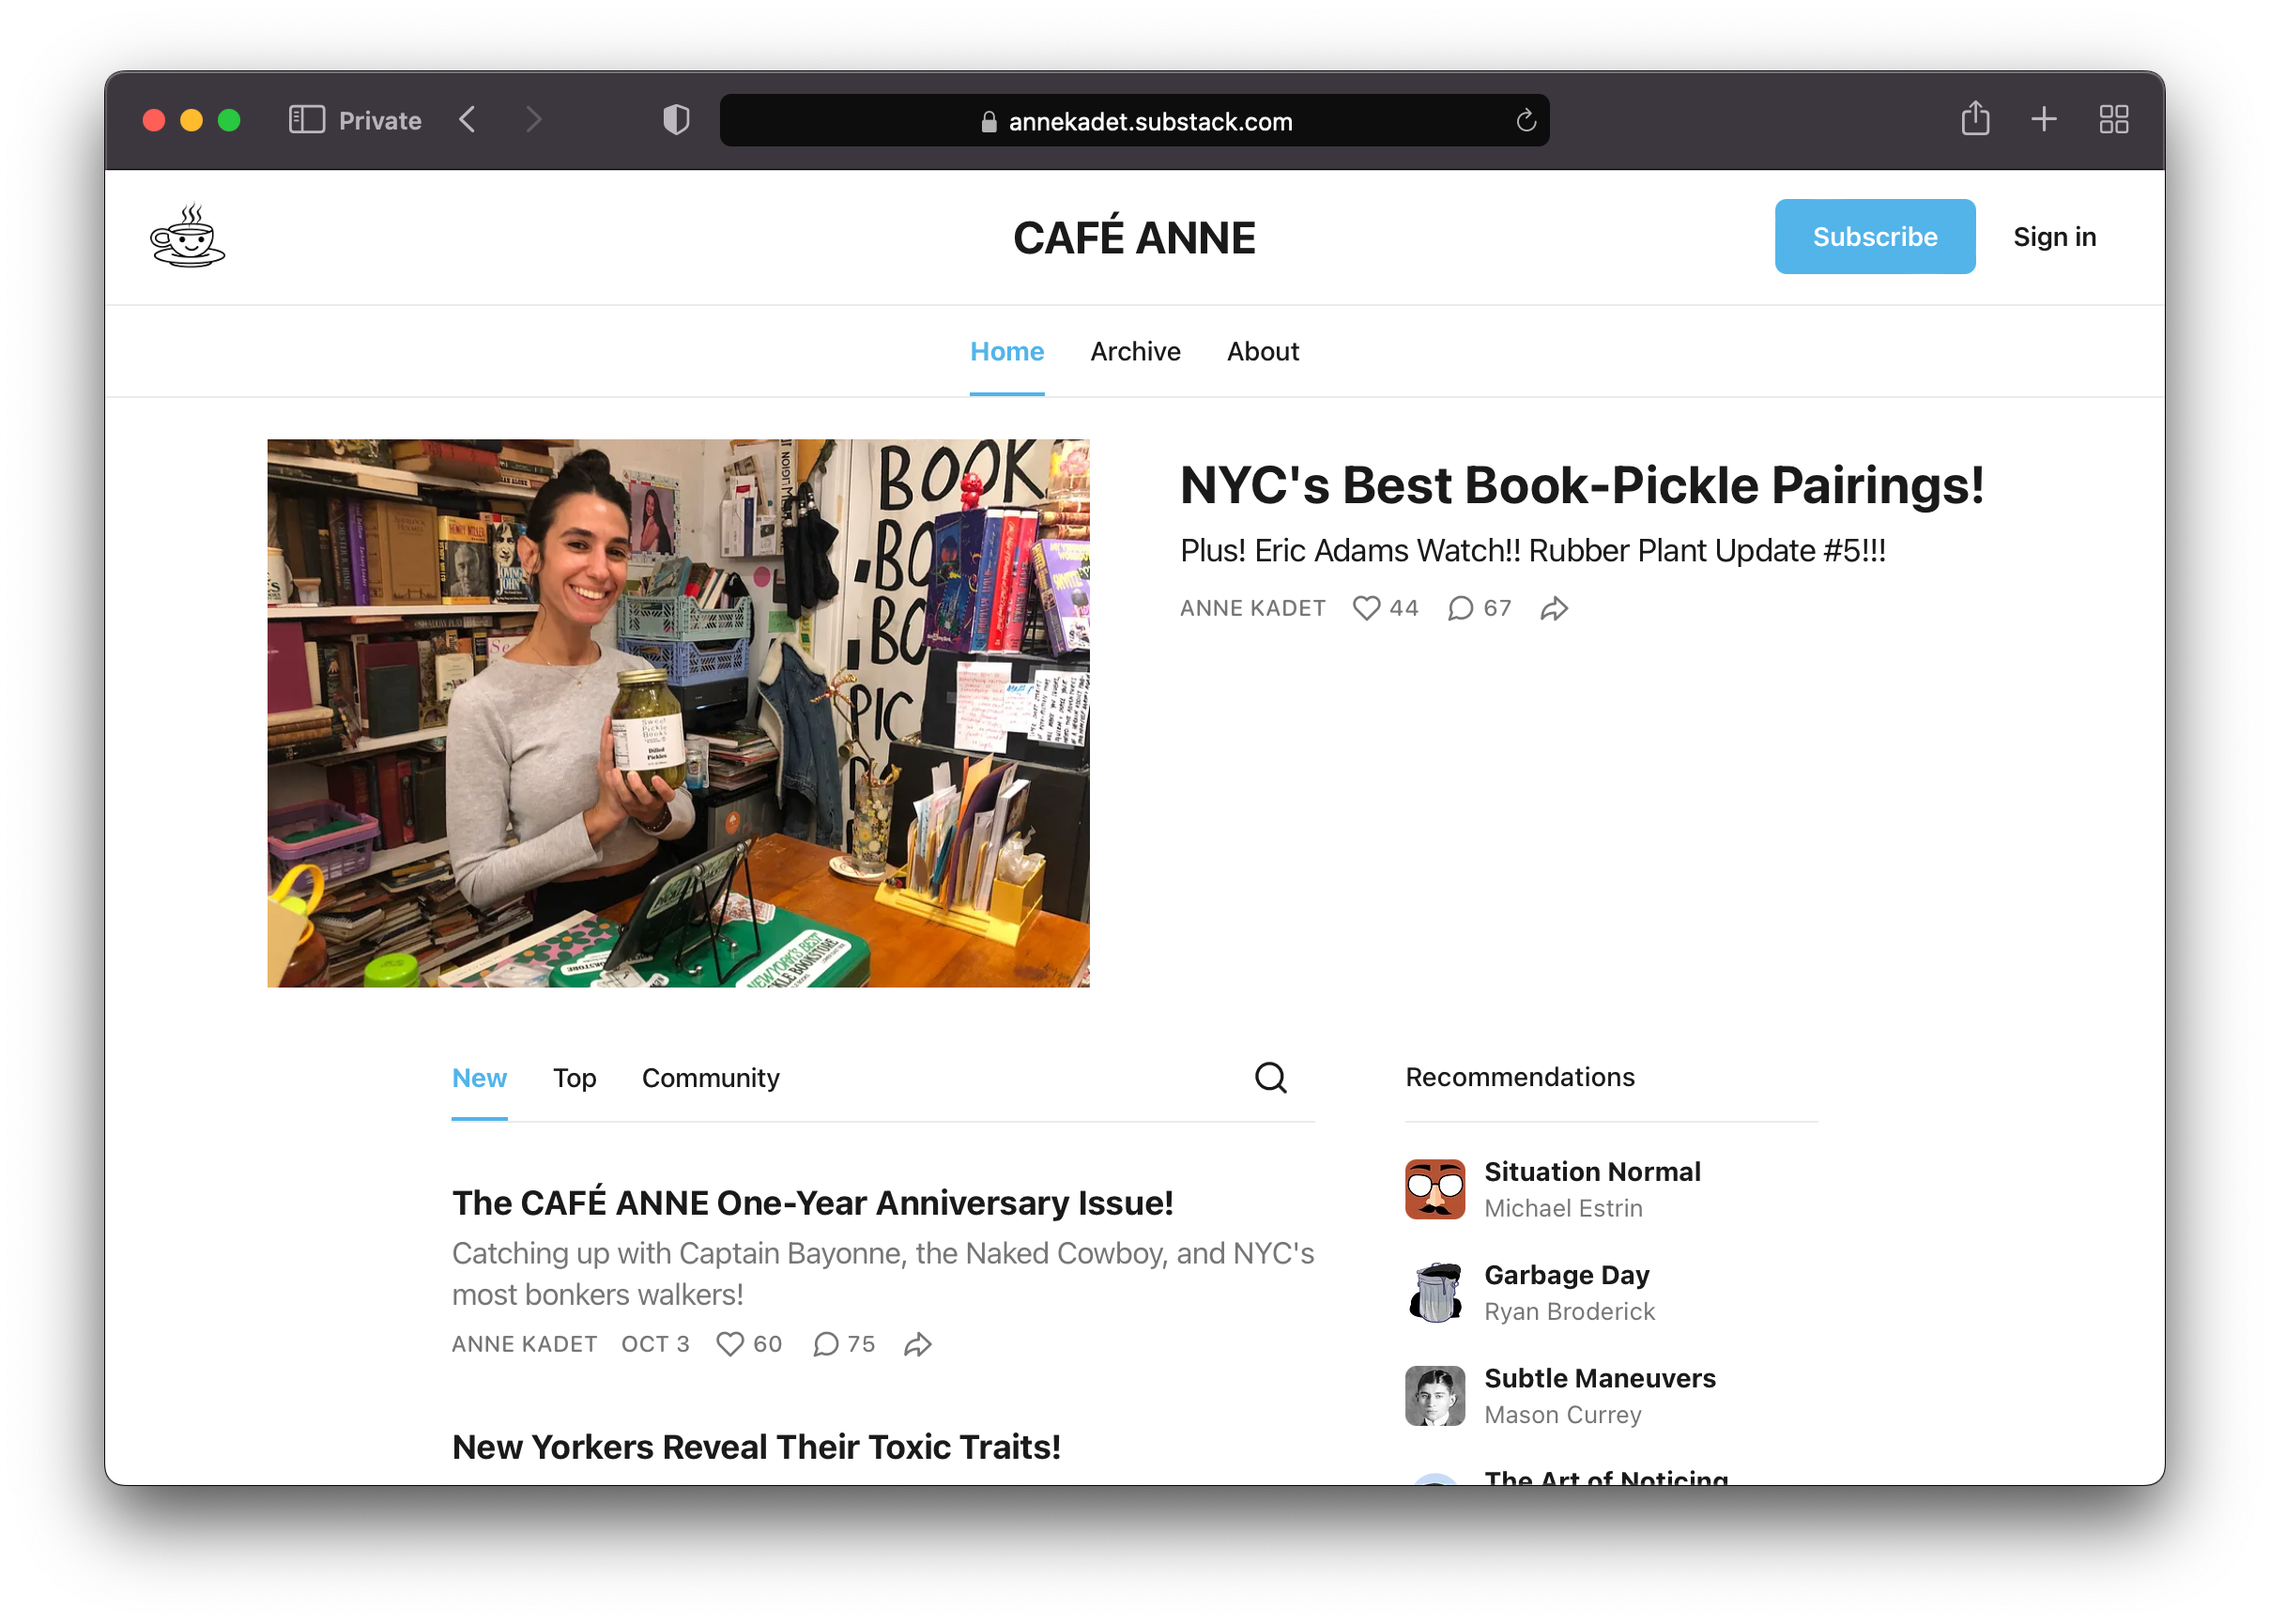Viewport: 2270px width, 1624px height.
Task: Click the Café Anne coffee cup logo
Action: [x=187, y=236]
